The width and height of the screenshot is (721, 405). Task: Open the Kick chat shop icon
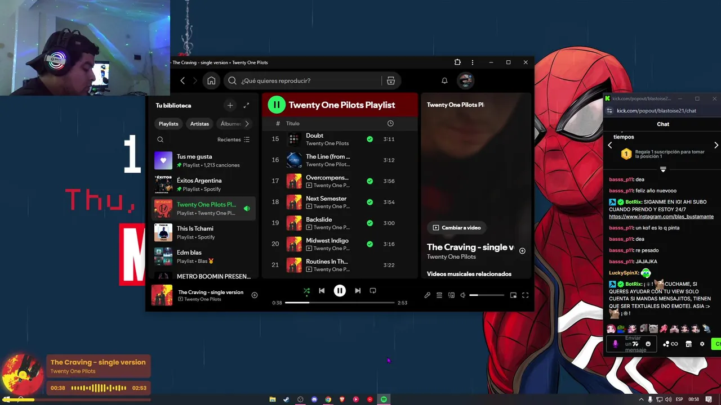tap(688, 344)
